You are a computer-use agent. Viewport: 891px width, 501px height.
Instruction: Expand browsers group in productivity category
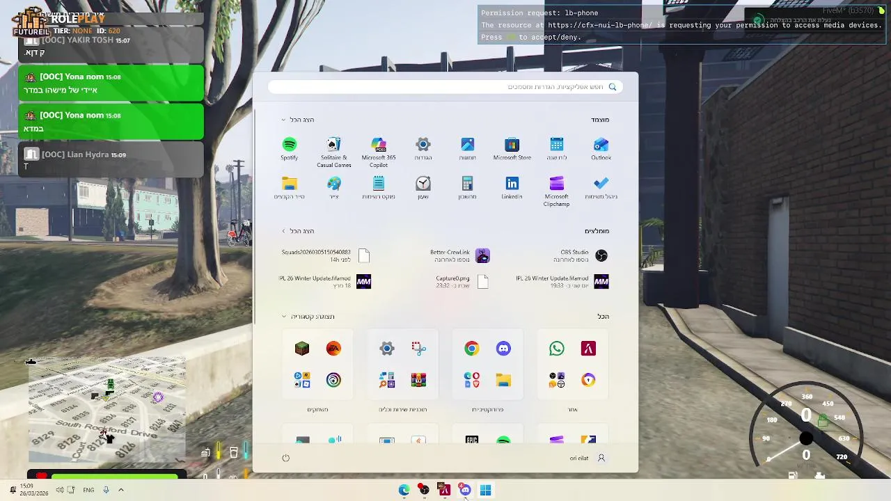coord(472,380)
